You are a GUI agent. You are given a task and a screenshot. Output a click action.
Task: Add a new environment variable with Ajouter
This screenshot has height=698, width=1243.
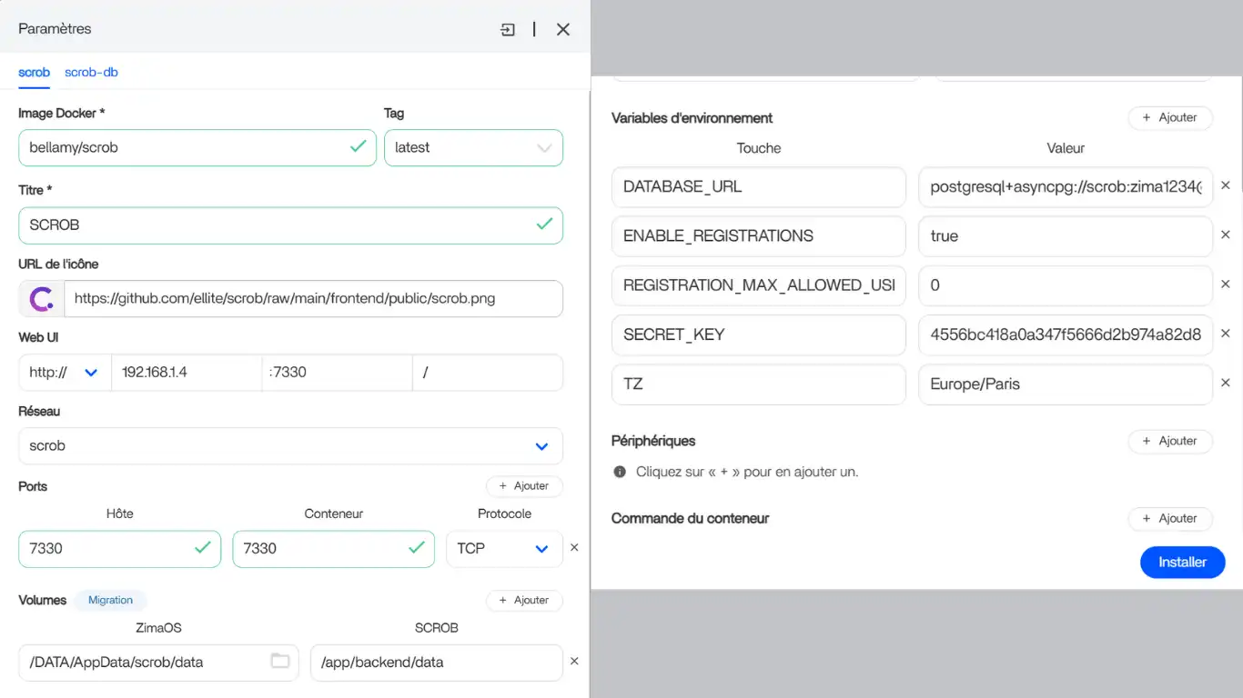(x=1170, y=117)
